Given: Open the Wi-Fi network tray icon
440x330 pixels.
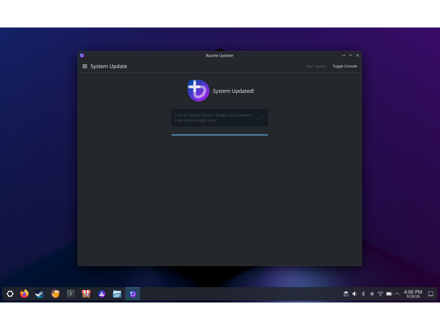Looking at the screenshot, I should [381, 294].
